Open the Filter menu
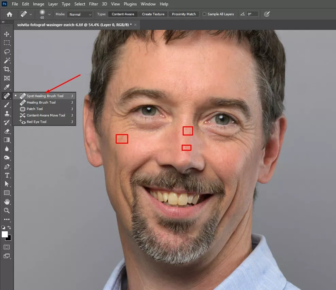 pos(94,4)
